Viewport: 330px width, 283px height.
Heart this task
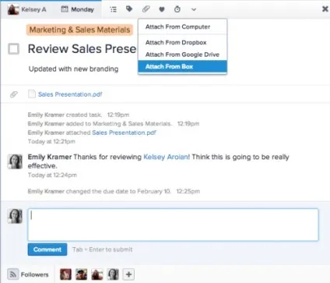(x=162, y=9)
